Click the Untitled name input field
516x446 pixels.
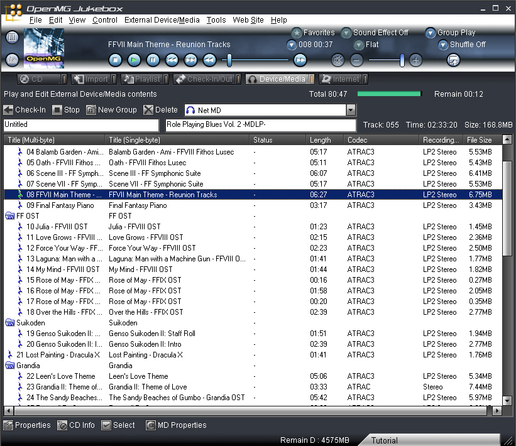81,125
